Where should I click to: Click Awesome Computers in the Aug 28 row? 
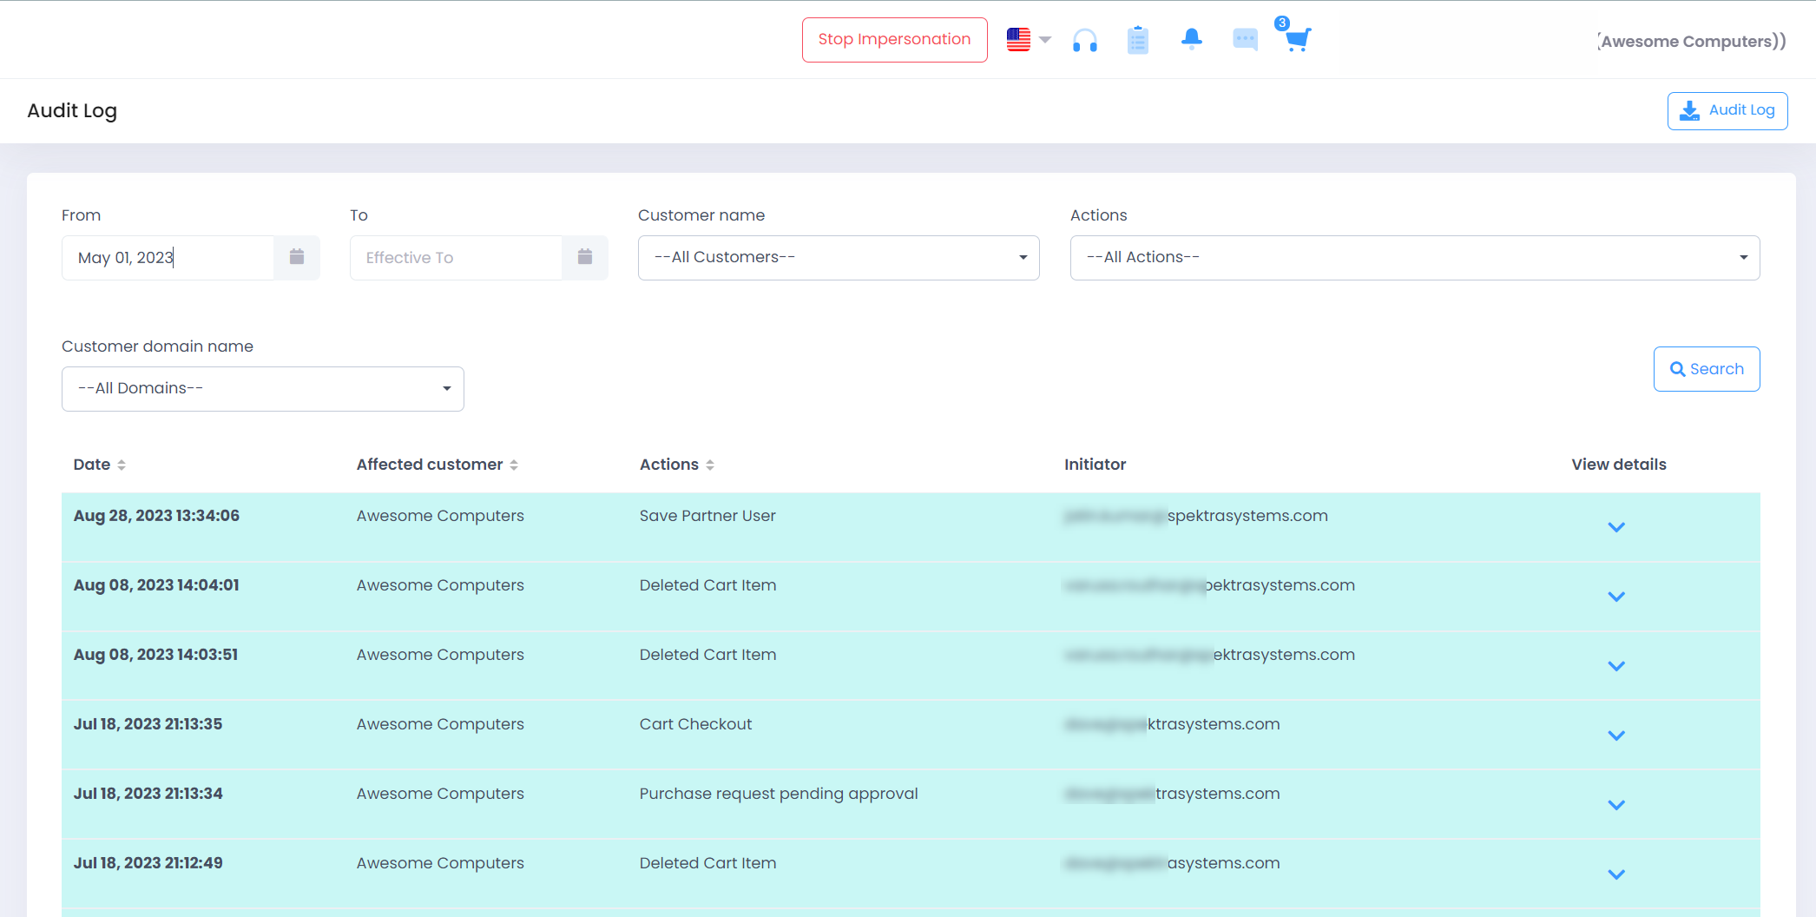(440, 516)
